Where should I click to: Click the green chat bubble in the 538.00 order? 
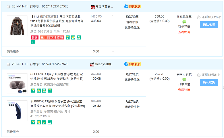point(184,22)
